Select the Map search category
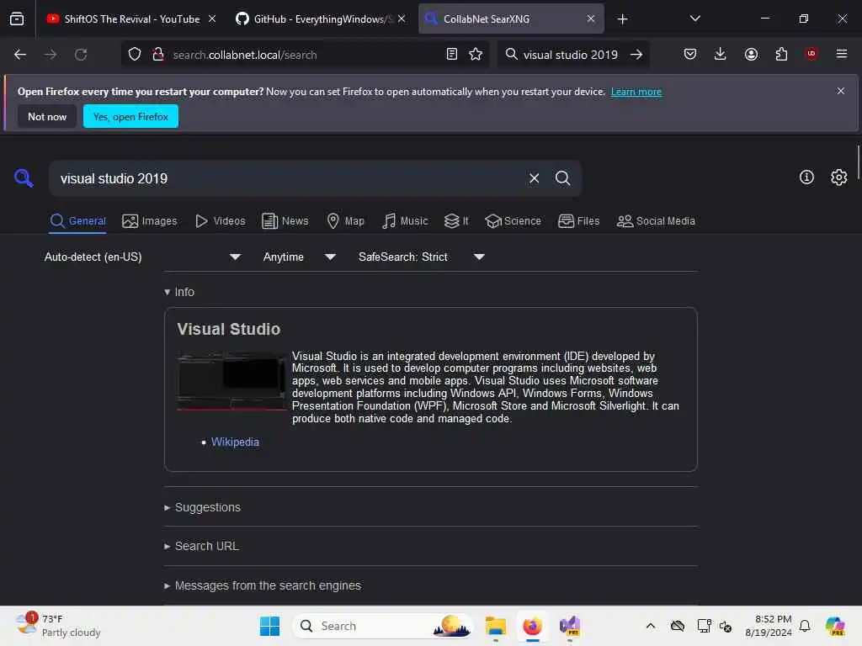 point(346,221)
